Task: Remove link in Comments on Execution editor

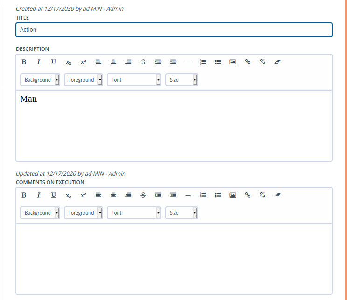Action: pos(263,195)
